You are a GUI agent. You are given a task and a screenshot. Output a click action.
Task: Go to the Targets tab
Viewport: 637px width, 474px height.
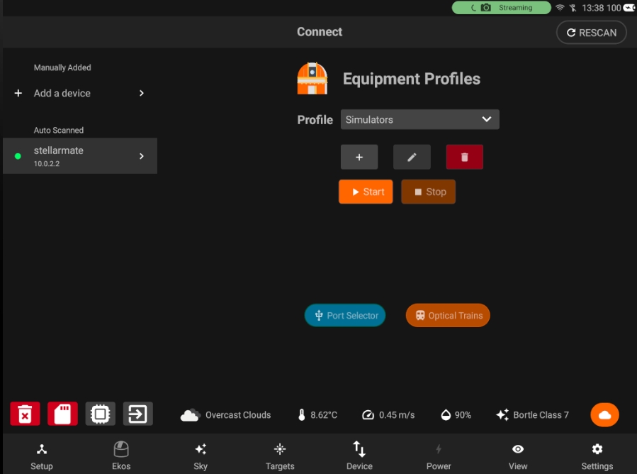click(280, 456)
